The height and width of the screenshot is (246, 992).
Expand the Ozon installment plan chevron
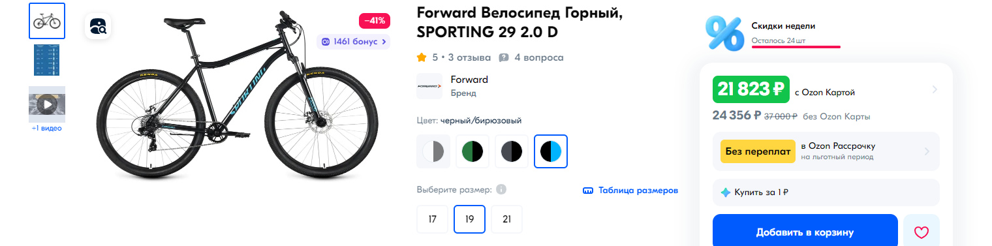[x=927, y=151]
